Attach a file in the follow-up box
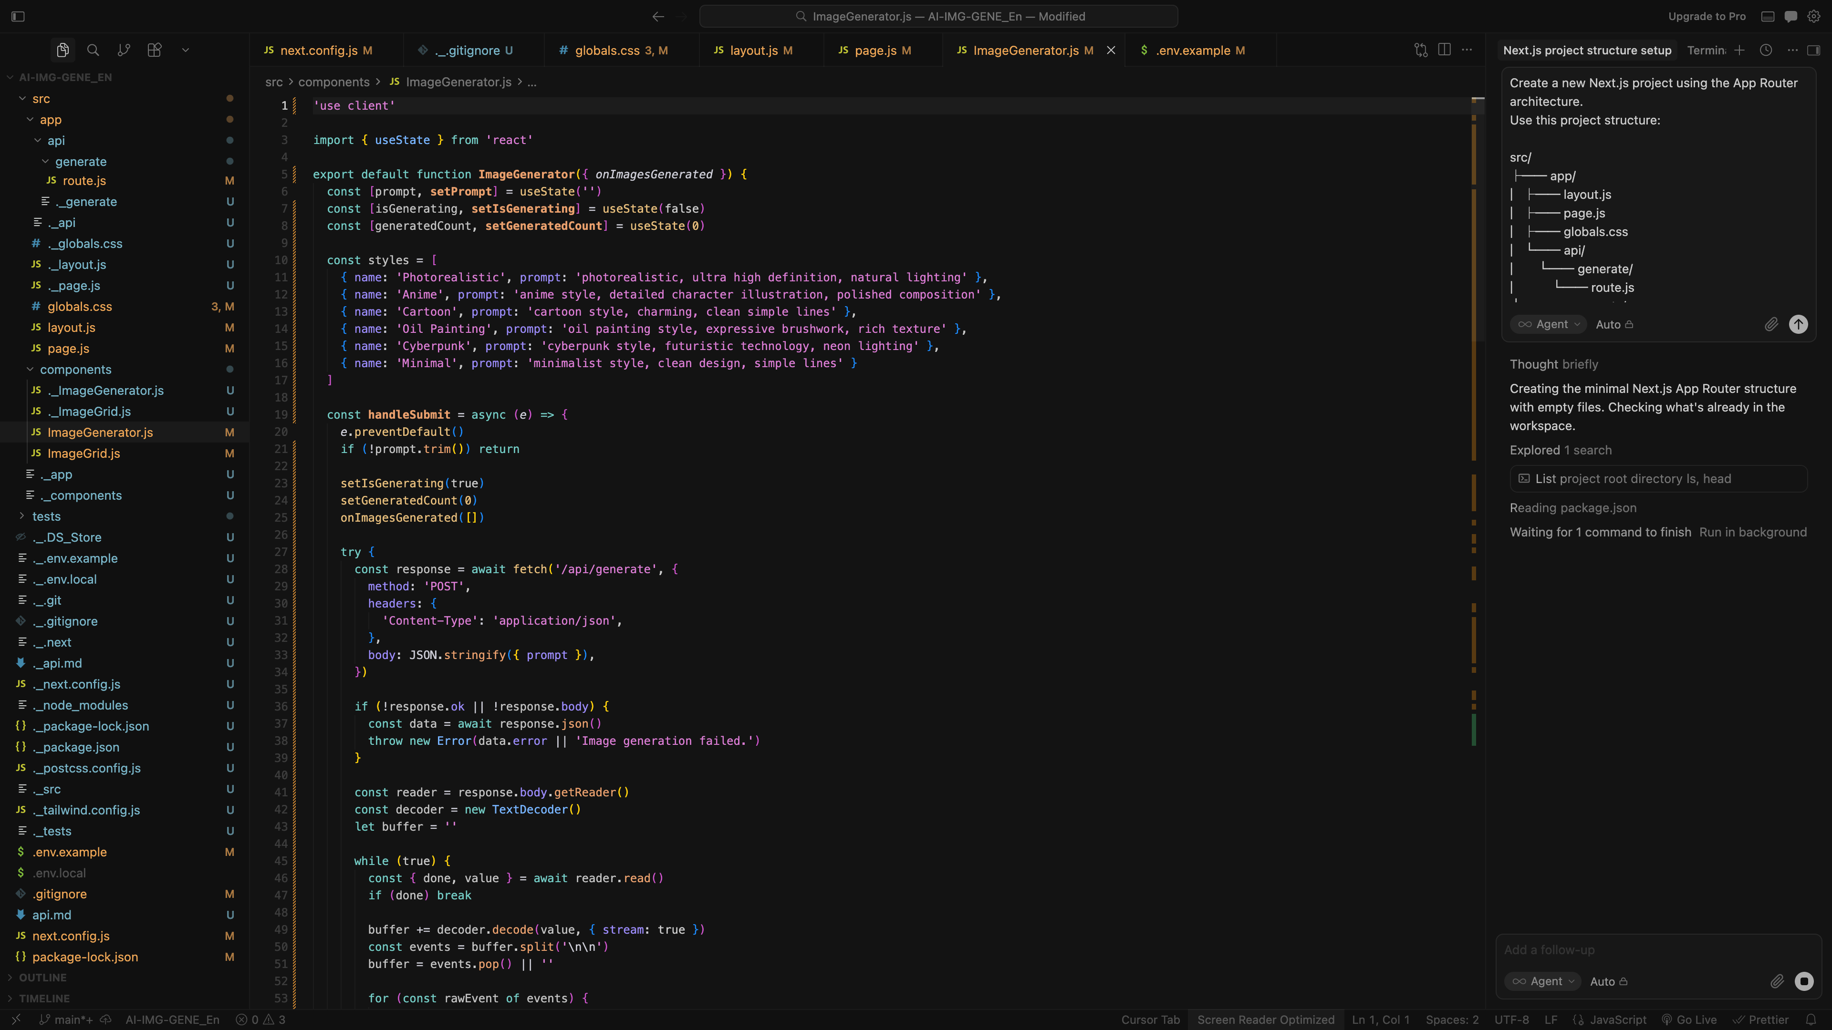Screen dimensions: 1832x1030 tap(1777, 982)
